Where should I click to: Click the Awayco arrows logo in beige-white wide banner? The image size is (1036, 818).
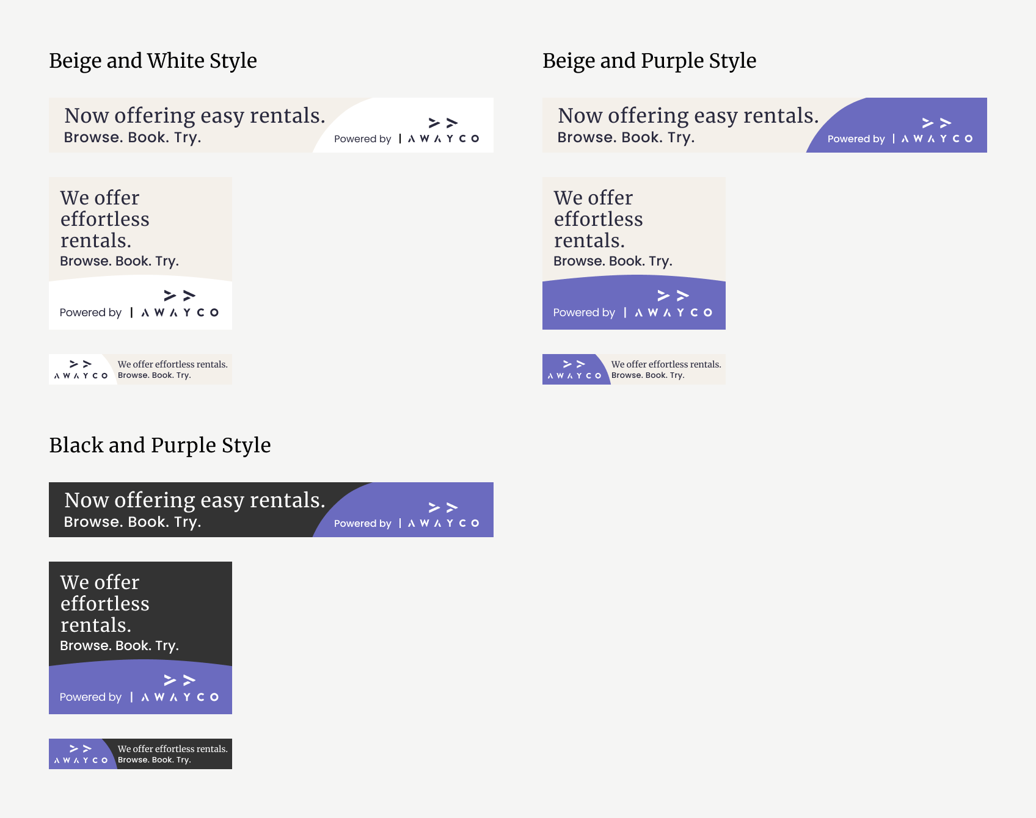(443, 130)
